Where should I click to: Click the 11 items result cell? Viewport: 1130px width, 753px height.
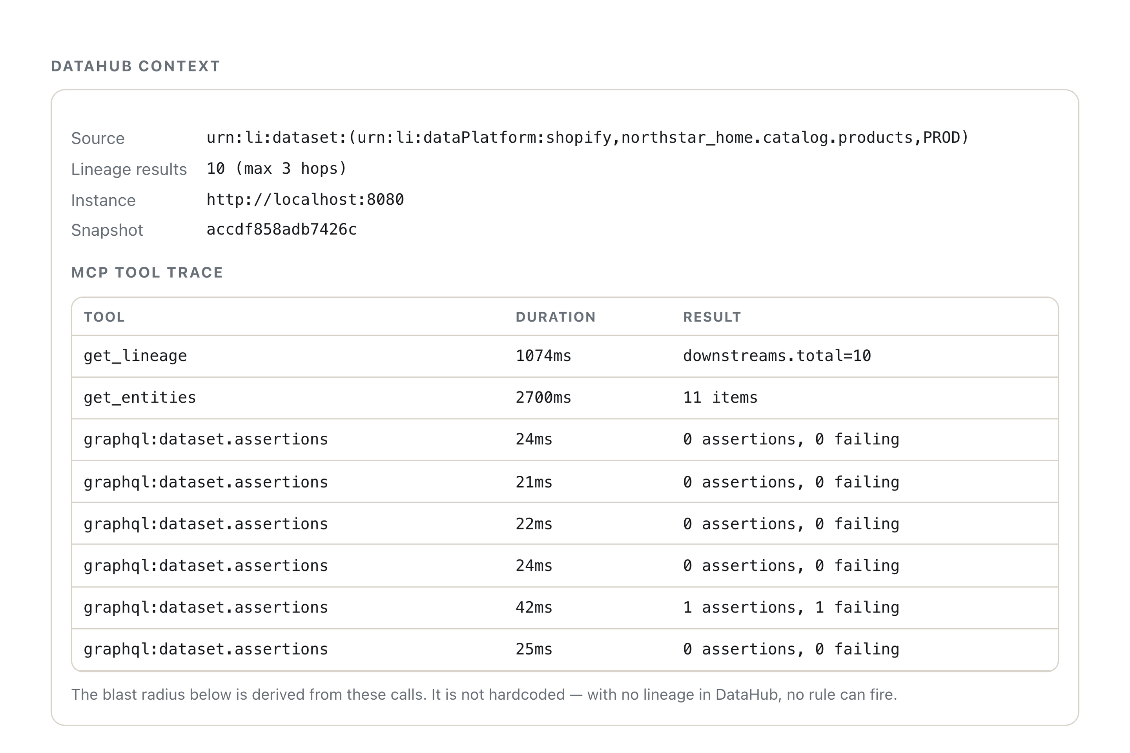click(720, 398)
